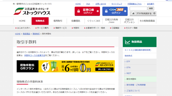172x96 pixels.
Task: Click the round arrow on the プラザを利用する button
Action: 154,13
